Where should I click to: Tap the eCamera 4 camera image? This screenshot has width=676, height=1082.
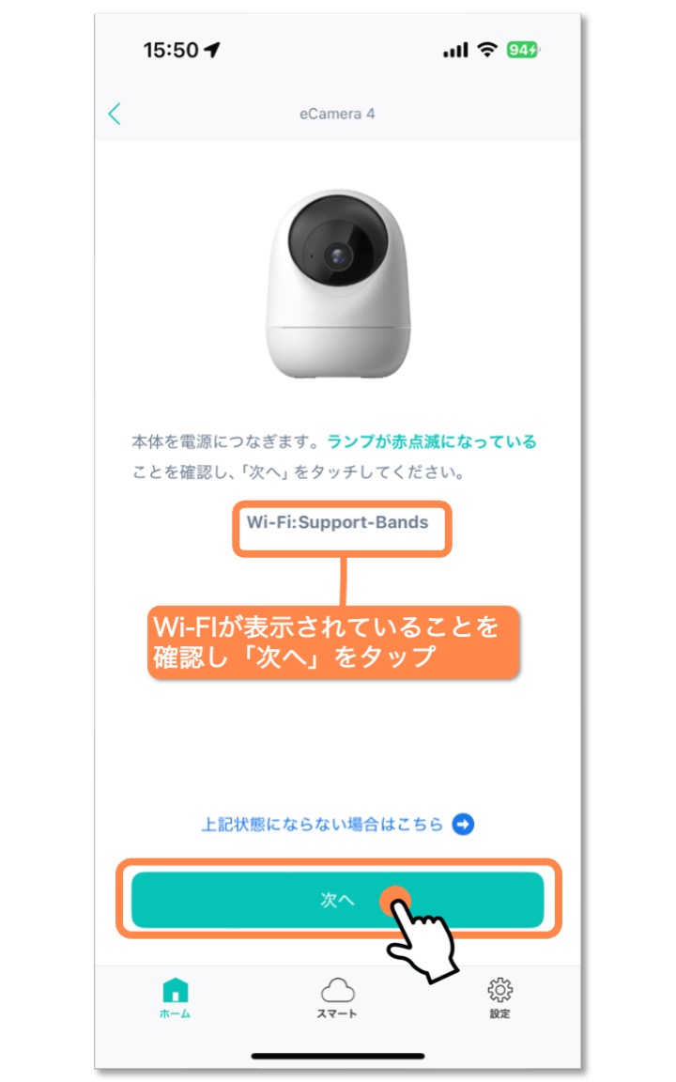coord(338,284)
